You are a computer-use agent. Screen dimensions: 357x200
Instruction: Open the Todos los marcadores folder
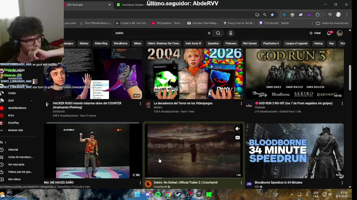pyautogui.click(x=332, y=23)
